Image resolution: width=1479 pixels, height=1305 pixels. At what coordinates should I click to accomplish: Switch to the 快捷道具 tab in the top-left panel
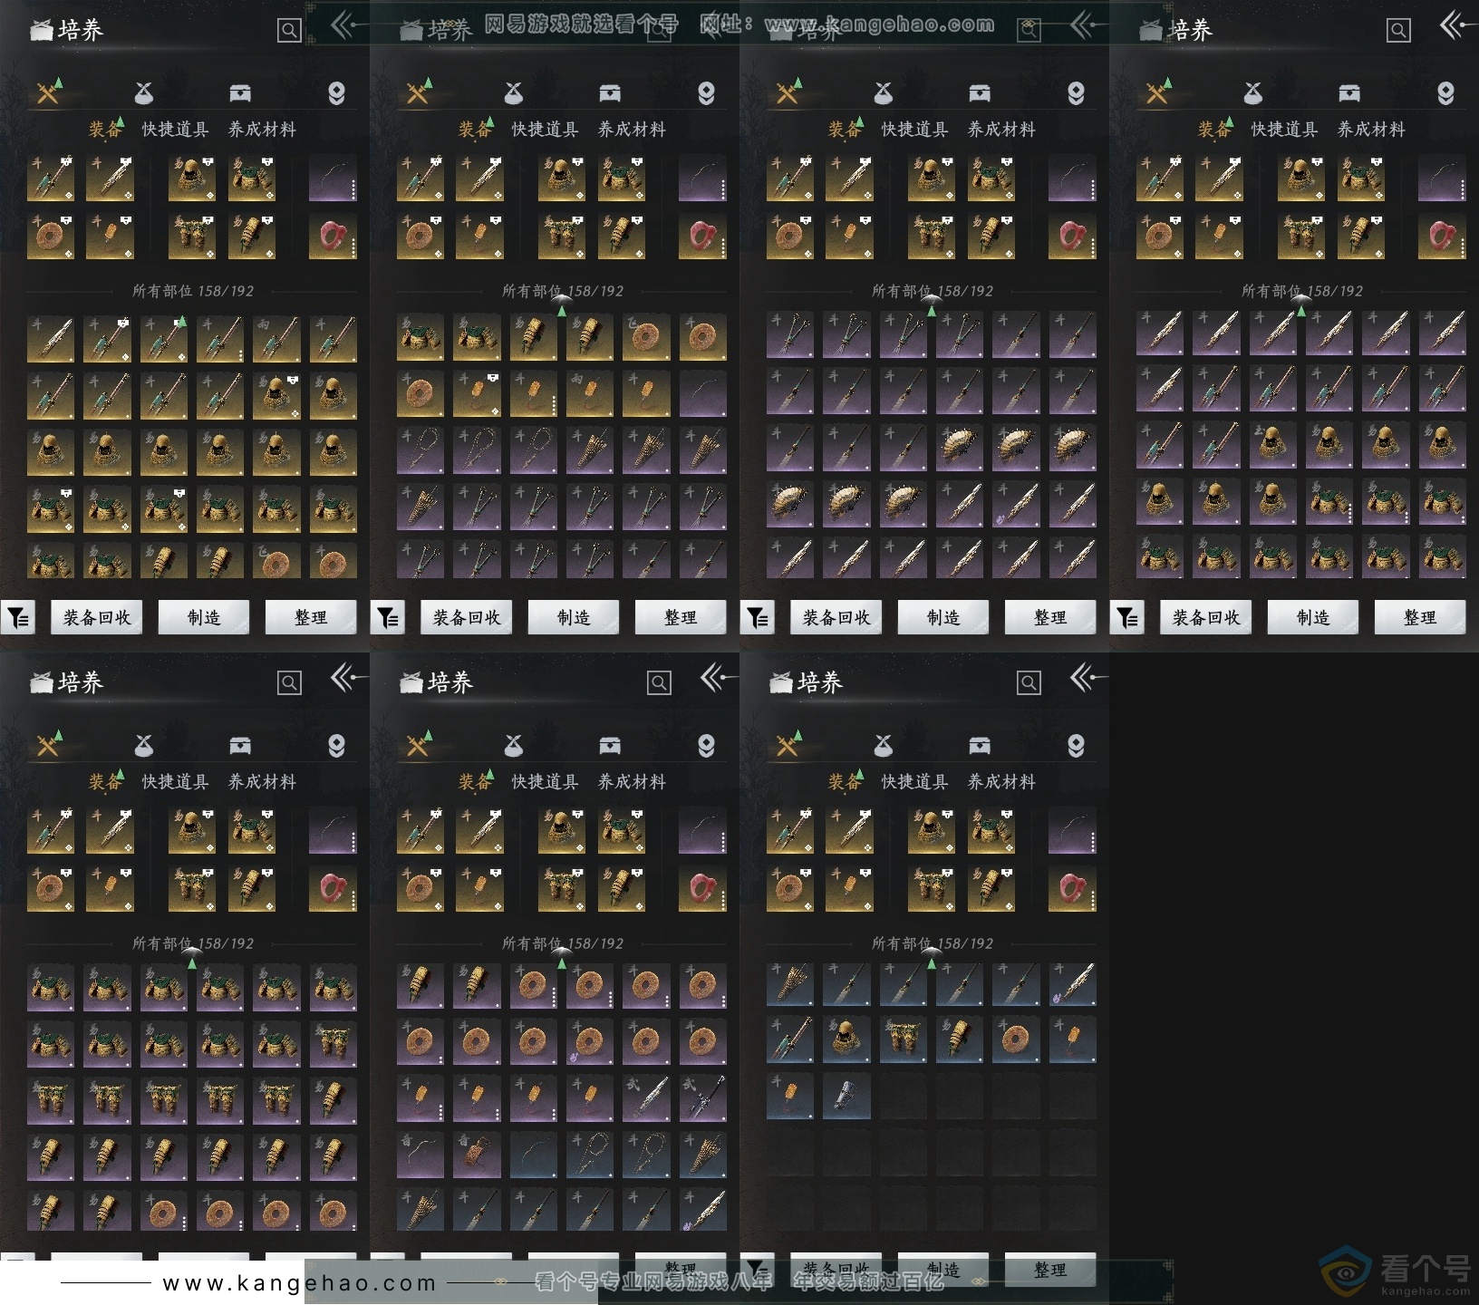point(175,130)
